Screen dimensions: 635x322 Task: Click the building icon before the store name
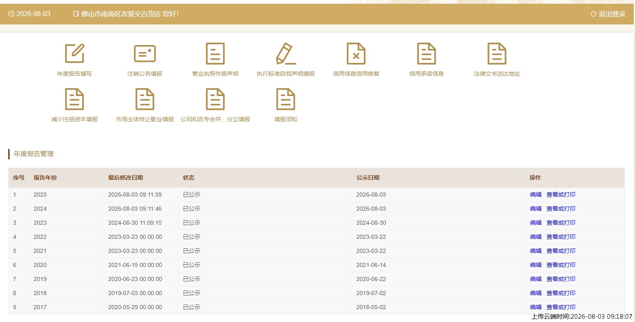pyautogui.click(x=76, y=14)
